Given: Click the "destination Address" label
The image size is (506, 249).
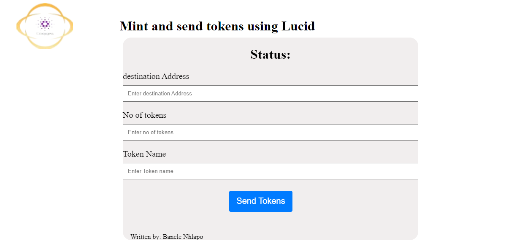Looking at the screenshot, I should (156, 76).
